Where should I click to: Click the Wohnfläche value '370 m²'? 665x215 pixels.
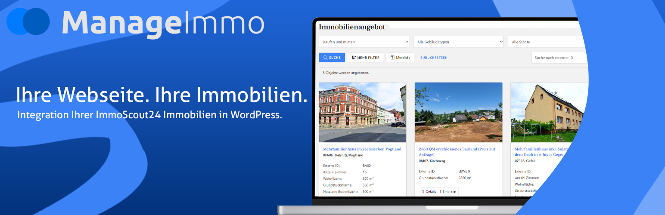coord(368,178)
